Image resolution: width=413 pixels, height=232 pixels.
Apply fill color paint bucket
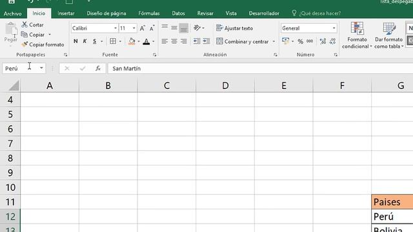pyautogui.click(x=132, y=41)
